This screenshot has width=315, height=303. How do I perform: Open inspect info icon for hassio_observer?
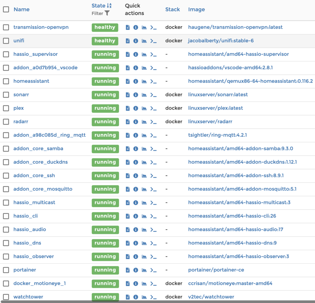(x=136, y=257)
